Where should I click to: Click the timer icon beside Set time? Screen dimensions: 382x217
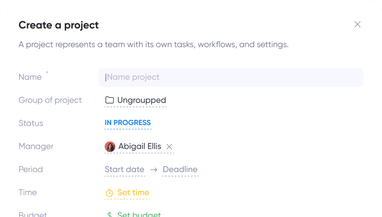click(x=109, y=192)
